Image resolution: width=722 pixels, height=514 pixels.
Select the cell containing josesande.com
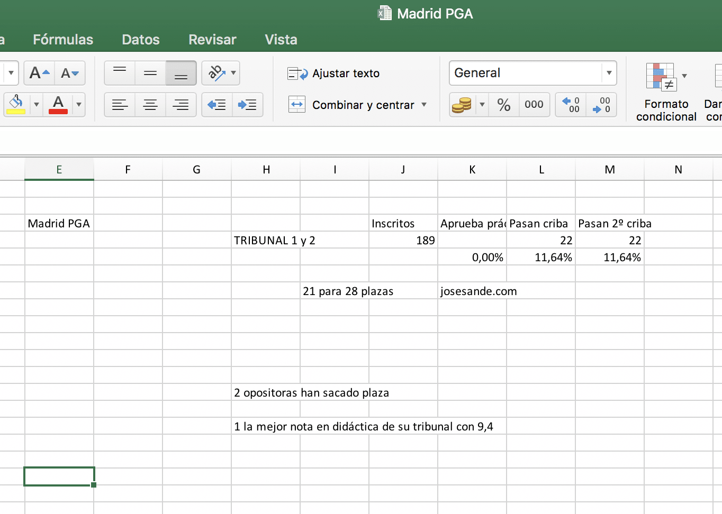coord(472,291)
